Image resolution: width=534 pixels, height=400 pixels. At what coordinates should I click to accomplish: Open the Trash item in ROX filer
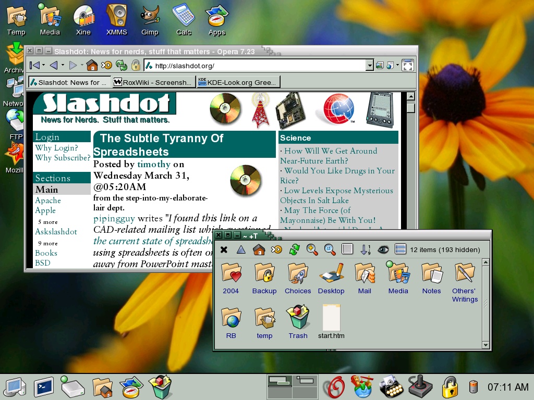click(298, 322)
